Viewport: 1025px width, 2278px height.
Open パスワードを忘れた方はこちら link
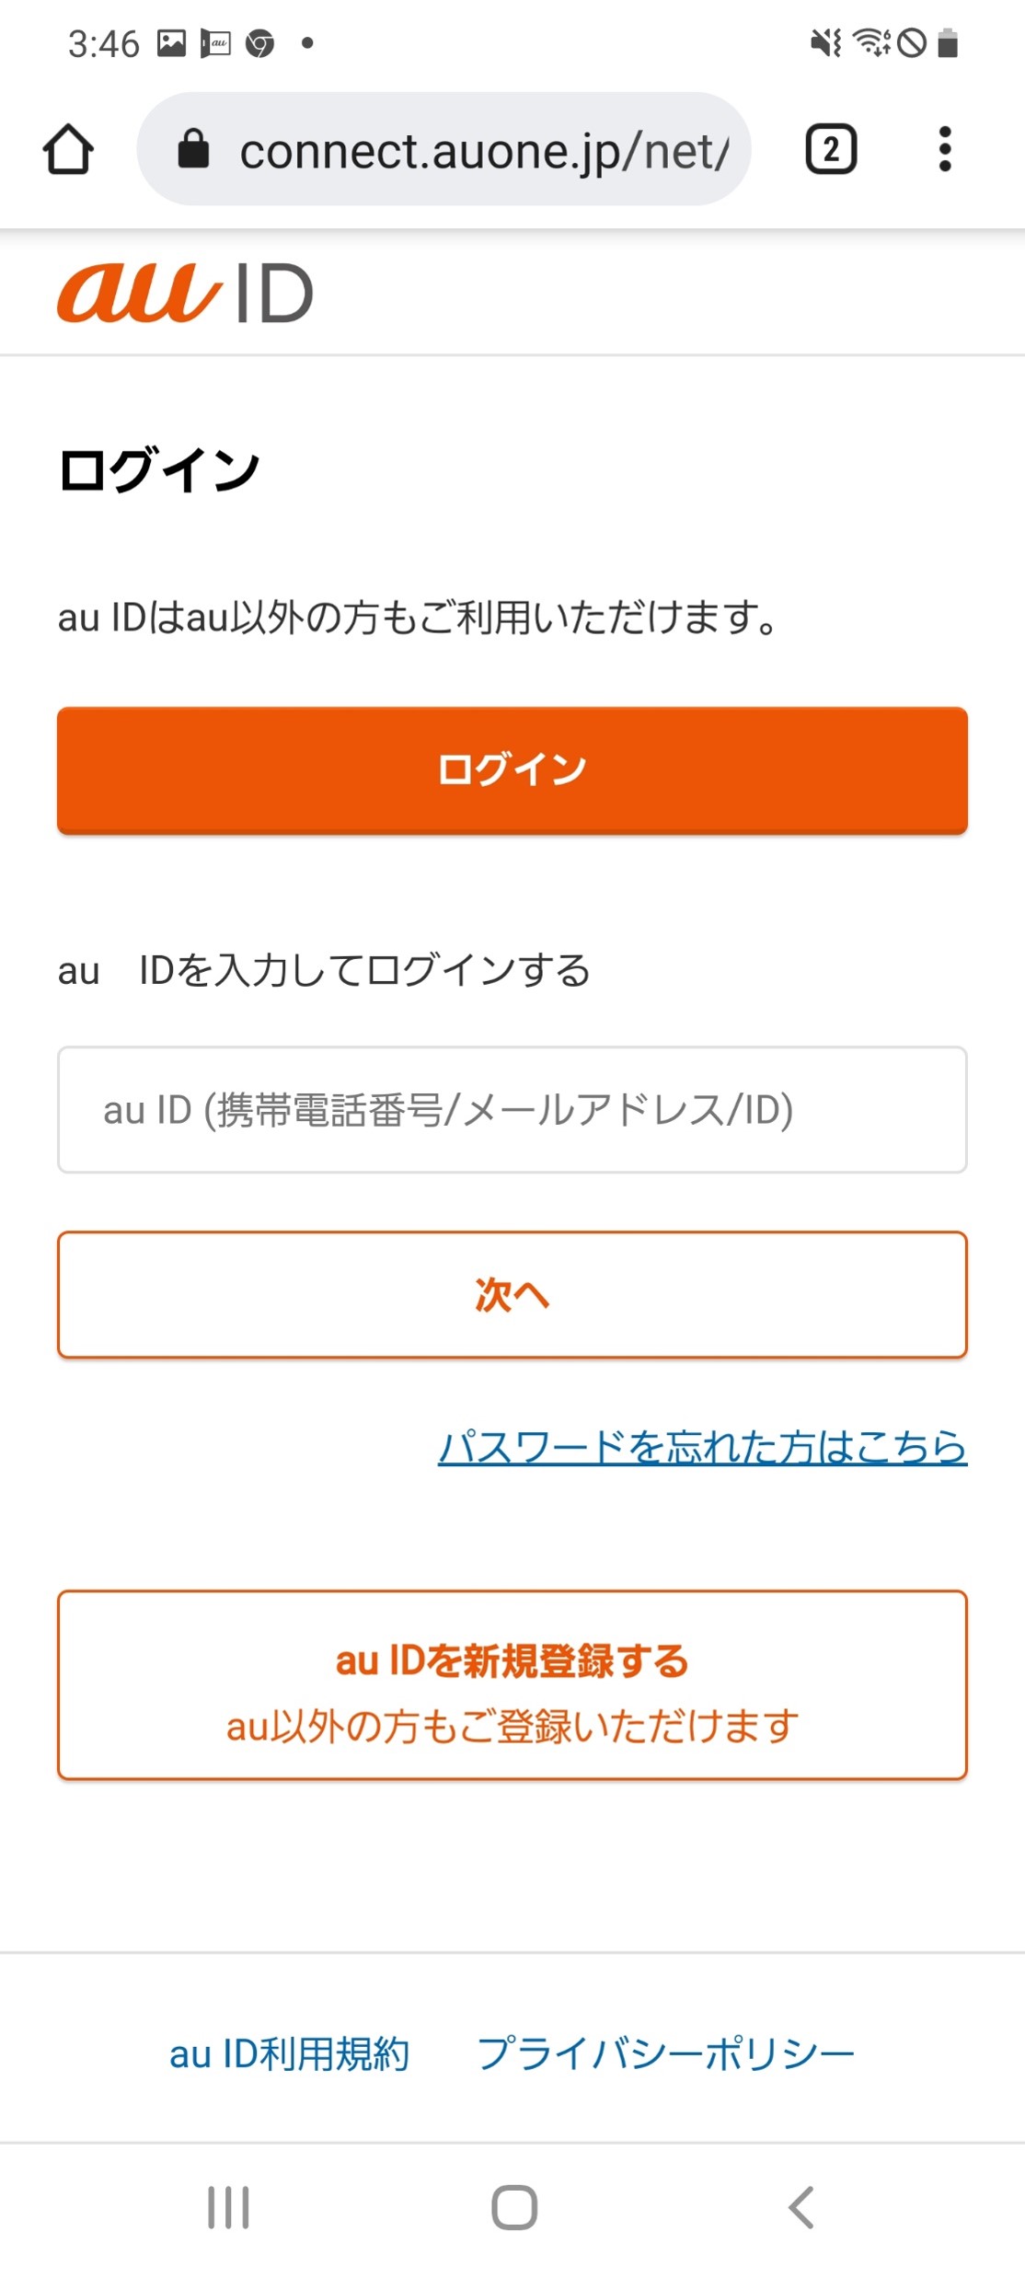click(703, 1447)
